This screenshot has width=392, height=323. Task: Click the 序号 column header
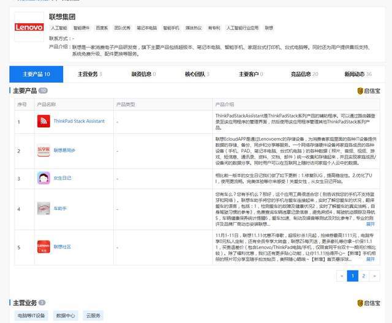(x=22, y=105)
